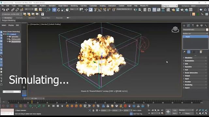The height and width of the screenshot is (117, 209).
Task: Click the ViewCube in the viewport
Action: [x=175, y=29]
